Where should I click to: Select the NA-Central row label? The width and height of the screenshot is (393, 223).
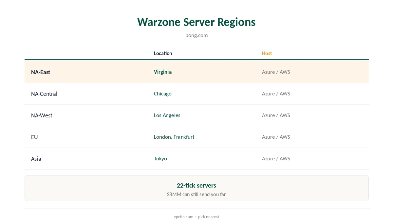44,94
